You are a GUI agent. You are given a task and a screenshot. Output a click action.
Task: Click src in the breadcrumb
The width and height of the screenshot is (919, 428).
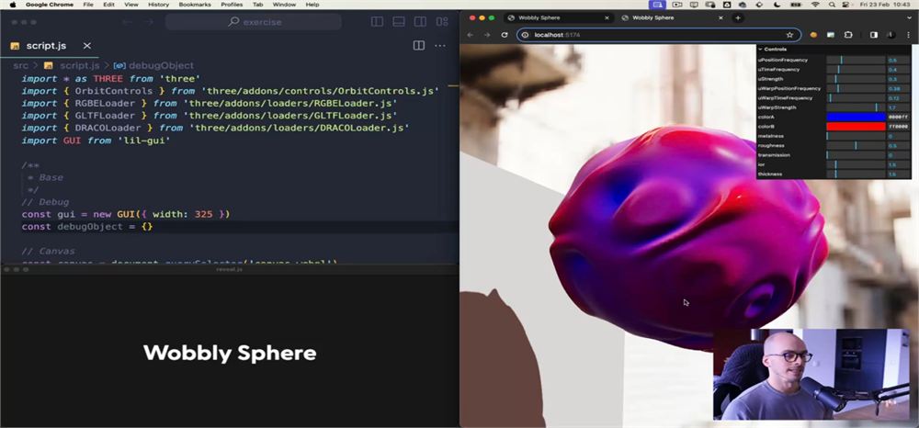[20, 65]
